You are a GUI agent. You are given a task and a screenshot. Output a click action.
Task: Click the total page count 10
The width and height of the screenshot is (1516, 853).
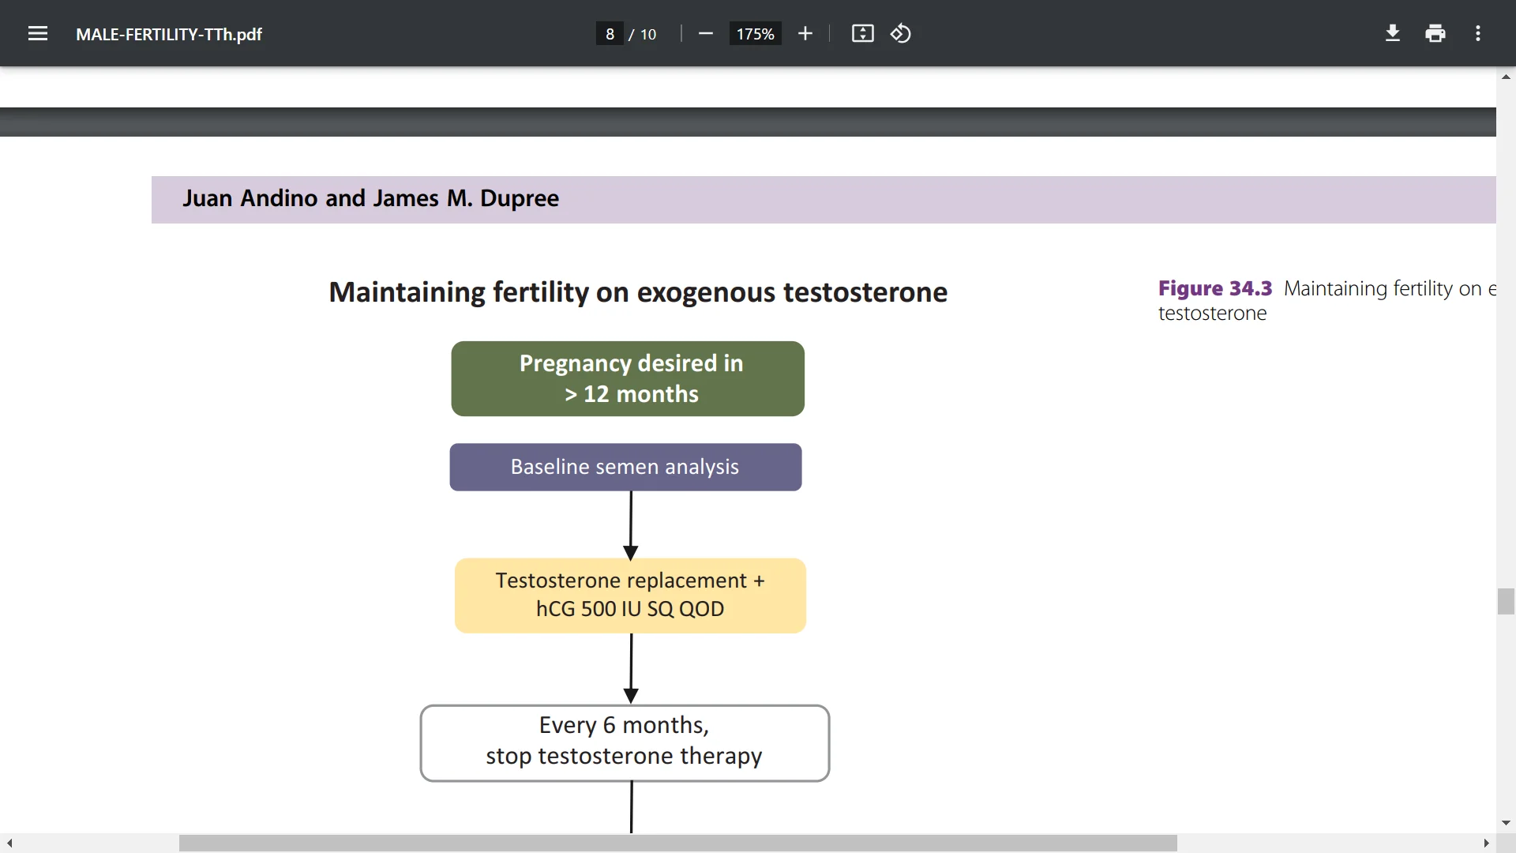(x=648, y=34)
